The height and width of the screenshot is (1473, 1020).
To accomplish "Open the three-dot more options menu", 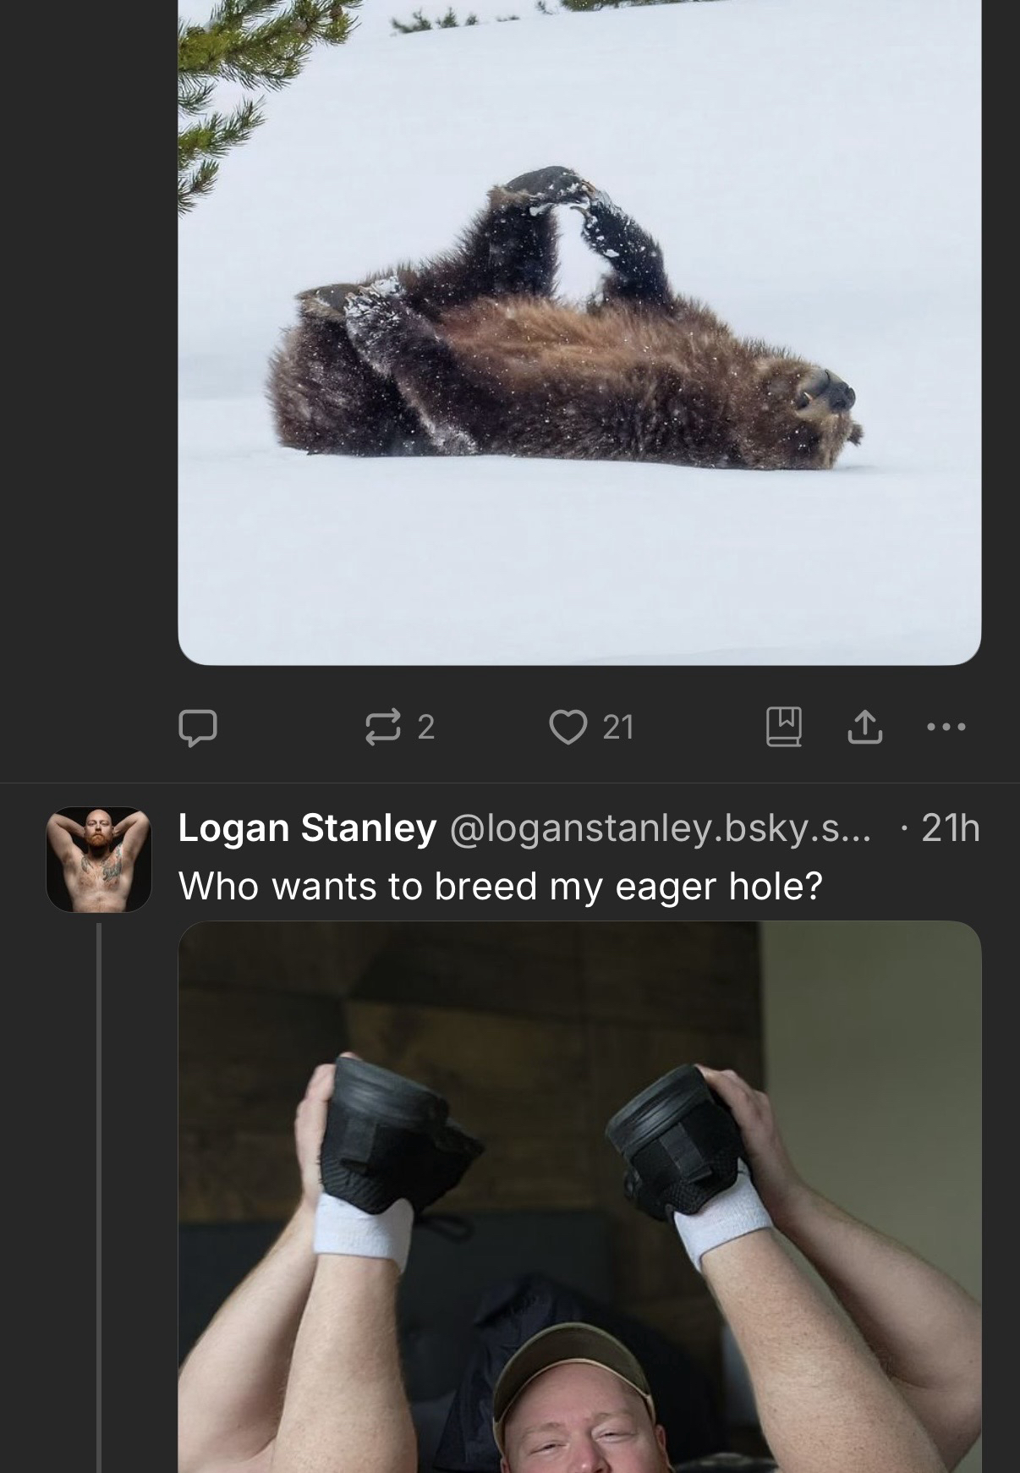I will (x=946, y=727).
